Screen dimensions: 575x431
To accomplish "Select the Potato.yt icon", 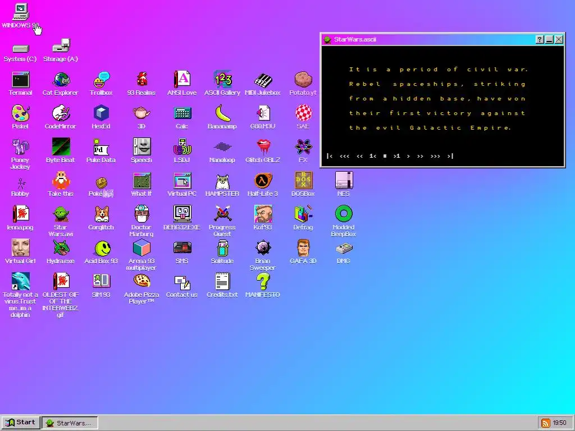I will point(303,84).
